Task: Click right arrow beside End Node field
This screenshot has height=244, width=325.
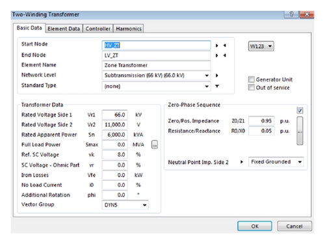Action: pos(216,55)
